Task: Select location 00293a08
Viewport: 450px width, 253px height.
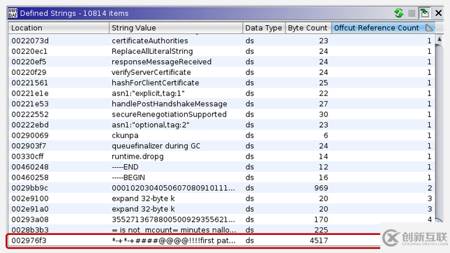Action: [30, 219]
